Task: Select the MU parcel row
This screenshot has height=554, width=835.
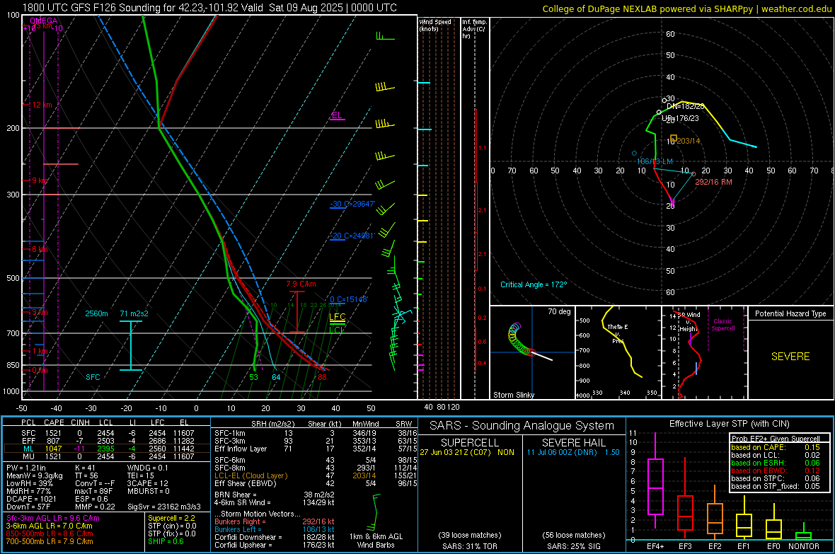Action: 107,456
